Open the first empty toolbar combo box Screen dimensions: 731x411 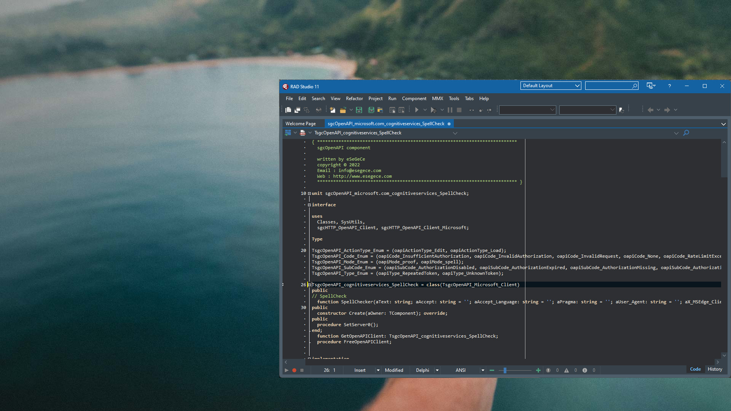click(x=528, y=110)
